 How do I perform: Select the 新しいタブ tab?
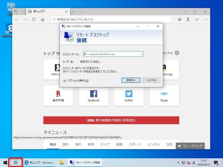click(48, 11)
